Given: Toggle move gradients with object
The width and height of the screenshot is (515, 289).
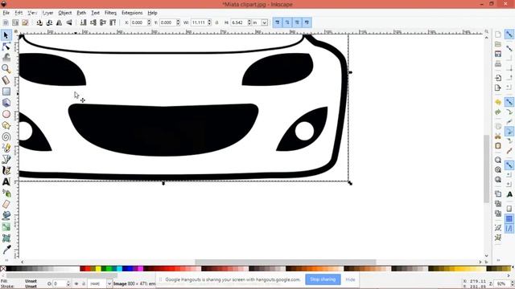Looking at the screenshot, I should (297, 22).
